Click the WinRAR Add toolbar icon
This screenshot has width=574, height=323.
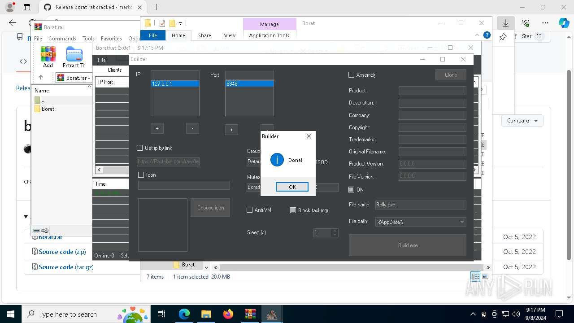click(48, 57)
